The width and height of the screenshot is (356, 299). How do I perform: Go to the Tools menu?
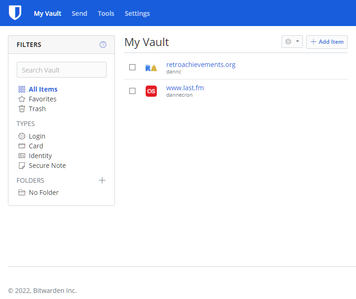106,13
